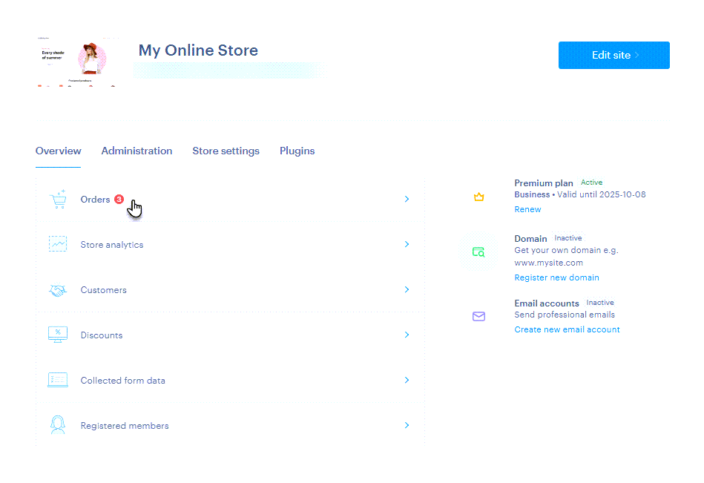This screenshot has width=704, height=483.
Task: Expand the Discounts row chevron
Action: coord(407,335)
